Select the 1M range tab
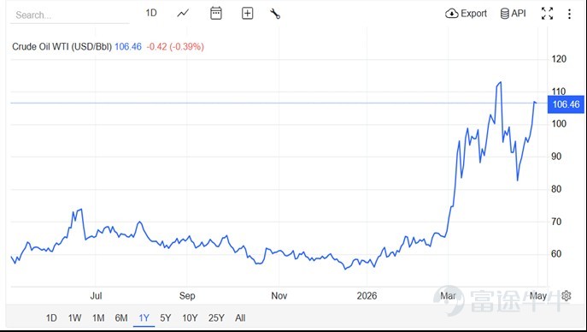The height and width of the screenshot is (332, 587). [x=98, y=318]
